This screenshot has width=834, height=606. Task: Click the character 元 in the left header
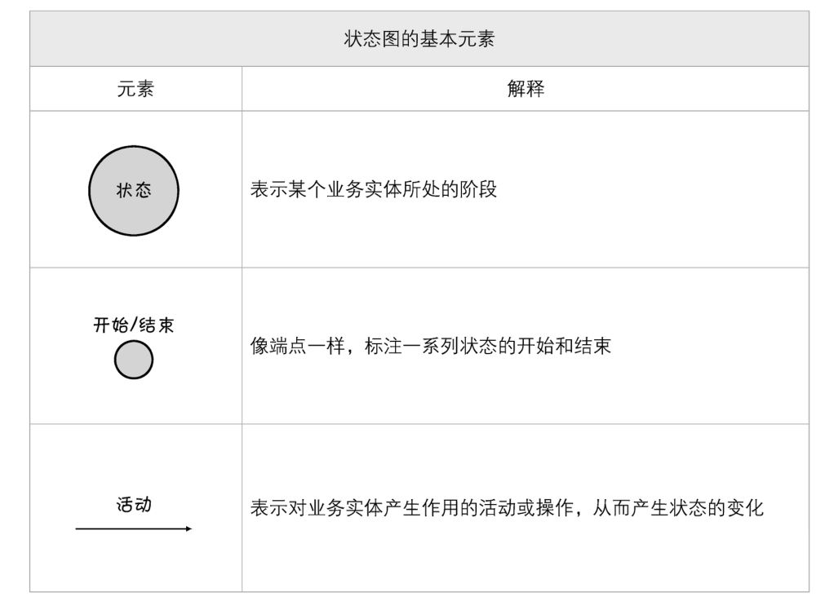click(126, 89)
